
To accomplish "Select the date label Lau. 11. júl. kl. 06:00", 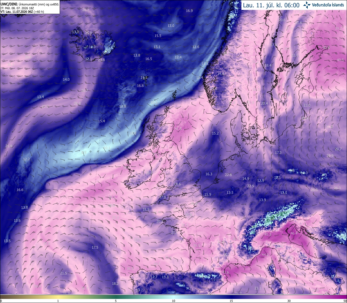I will click(x=271, y=5).
